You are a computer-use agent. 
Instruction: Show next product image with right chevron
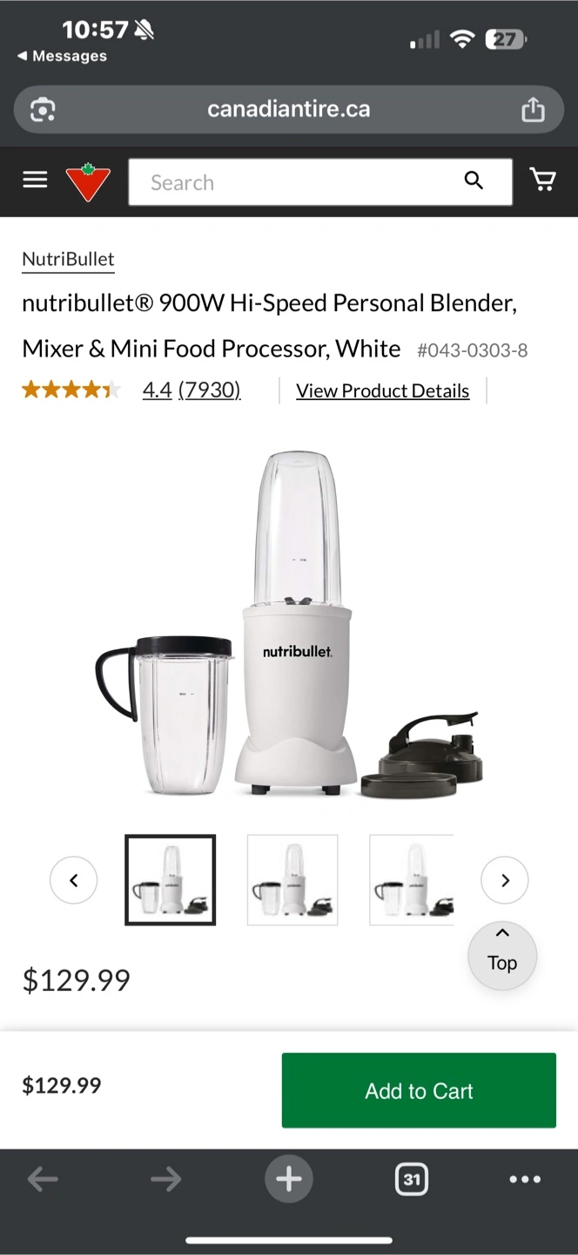coord(505,880)
